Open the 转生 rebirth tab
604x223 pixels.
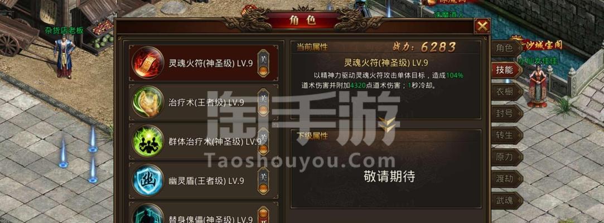[506, 135]
